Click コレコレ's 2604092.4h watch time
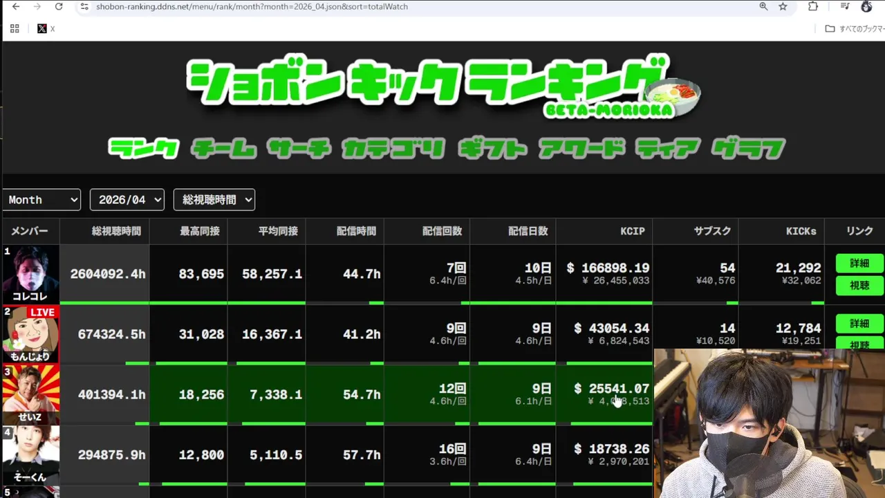 point(108,274)
